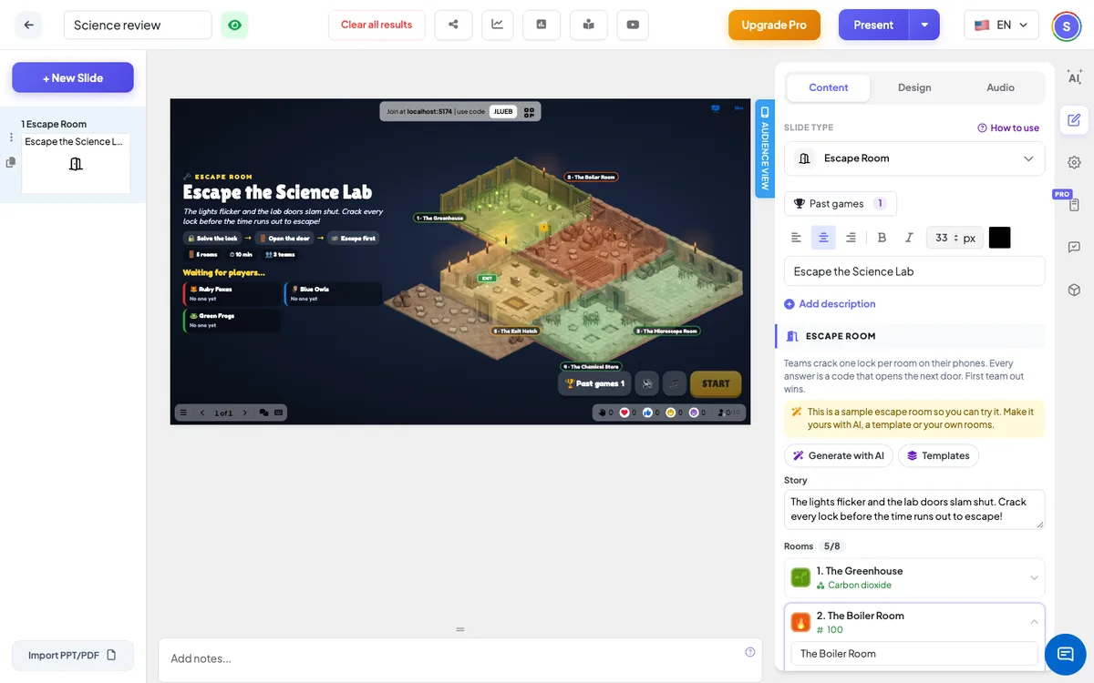This screenshot has width=1094, height=683.
Task: Open the 3D cube sidebar icon
Action: coord(1074,290)
